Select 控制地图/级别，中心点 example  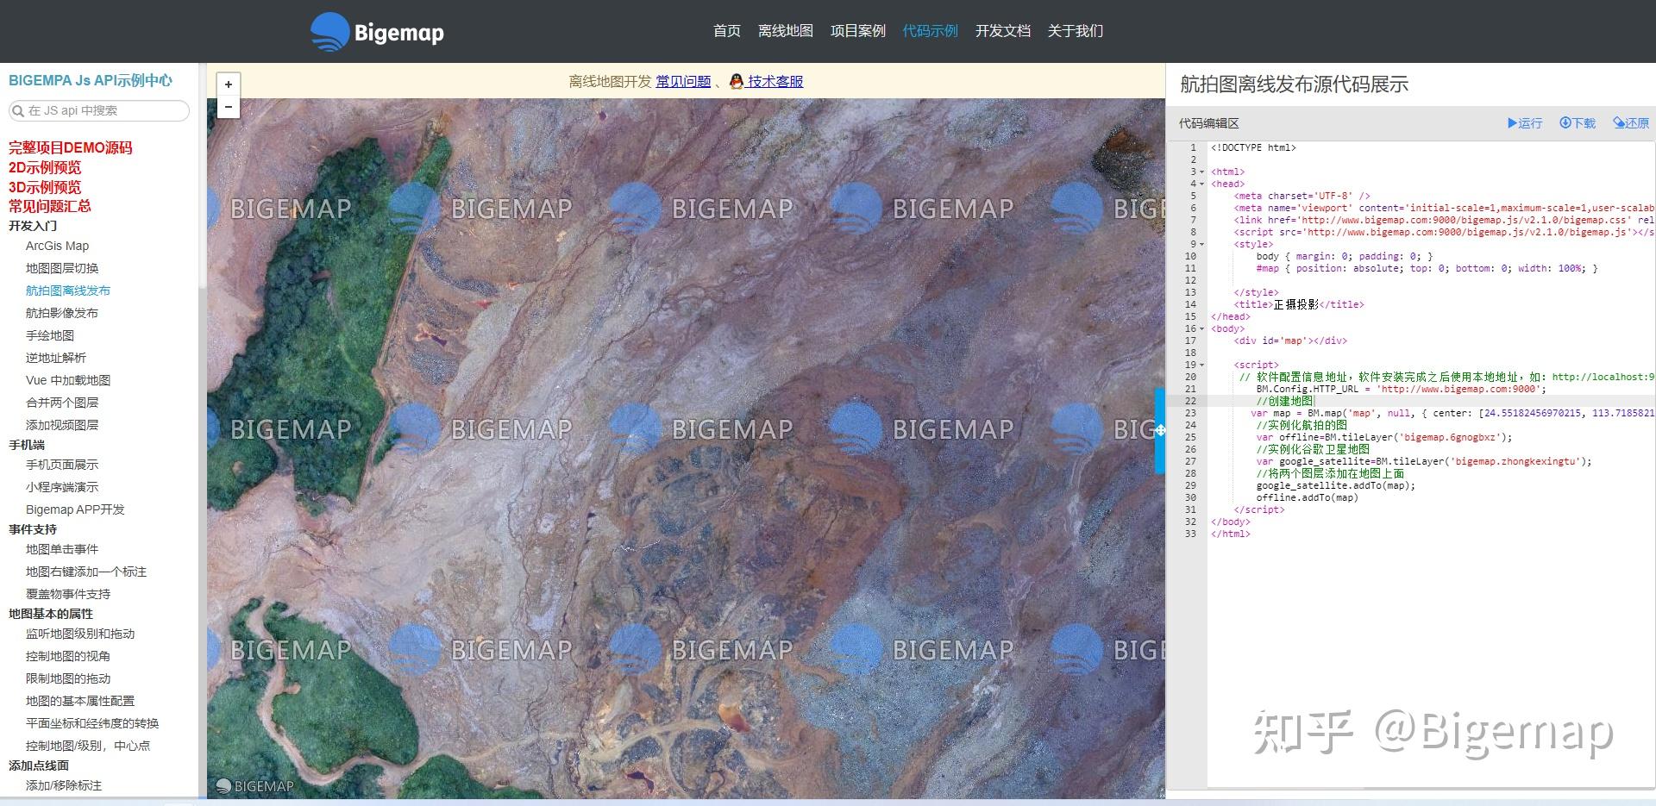pyautogui.click(x=88, y=746)
